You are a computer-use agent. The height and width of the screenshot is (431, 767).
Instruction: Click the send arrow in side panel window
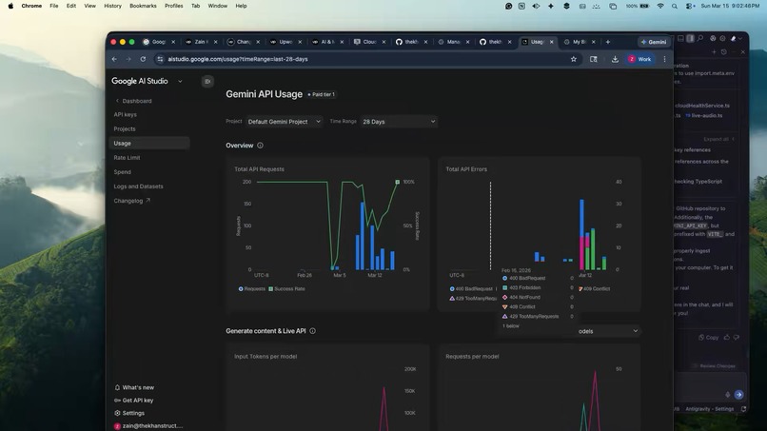[x=738, y=394]
